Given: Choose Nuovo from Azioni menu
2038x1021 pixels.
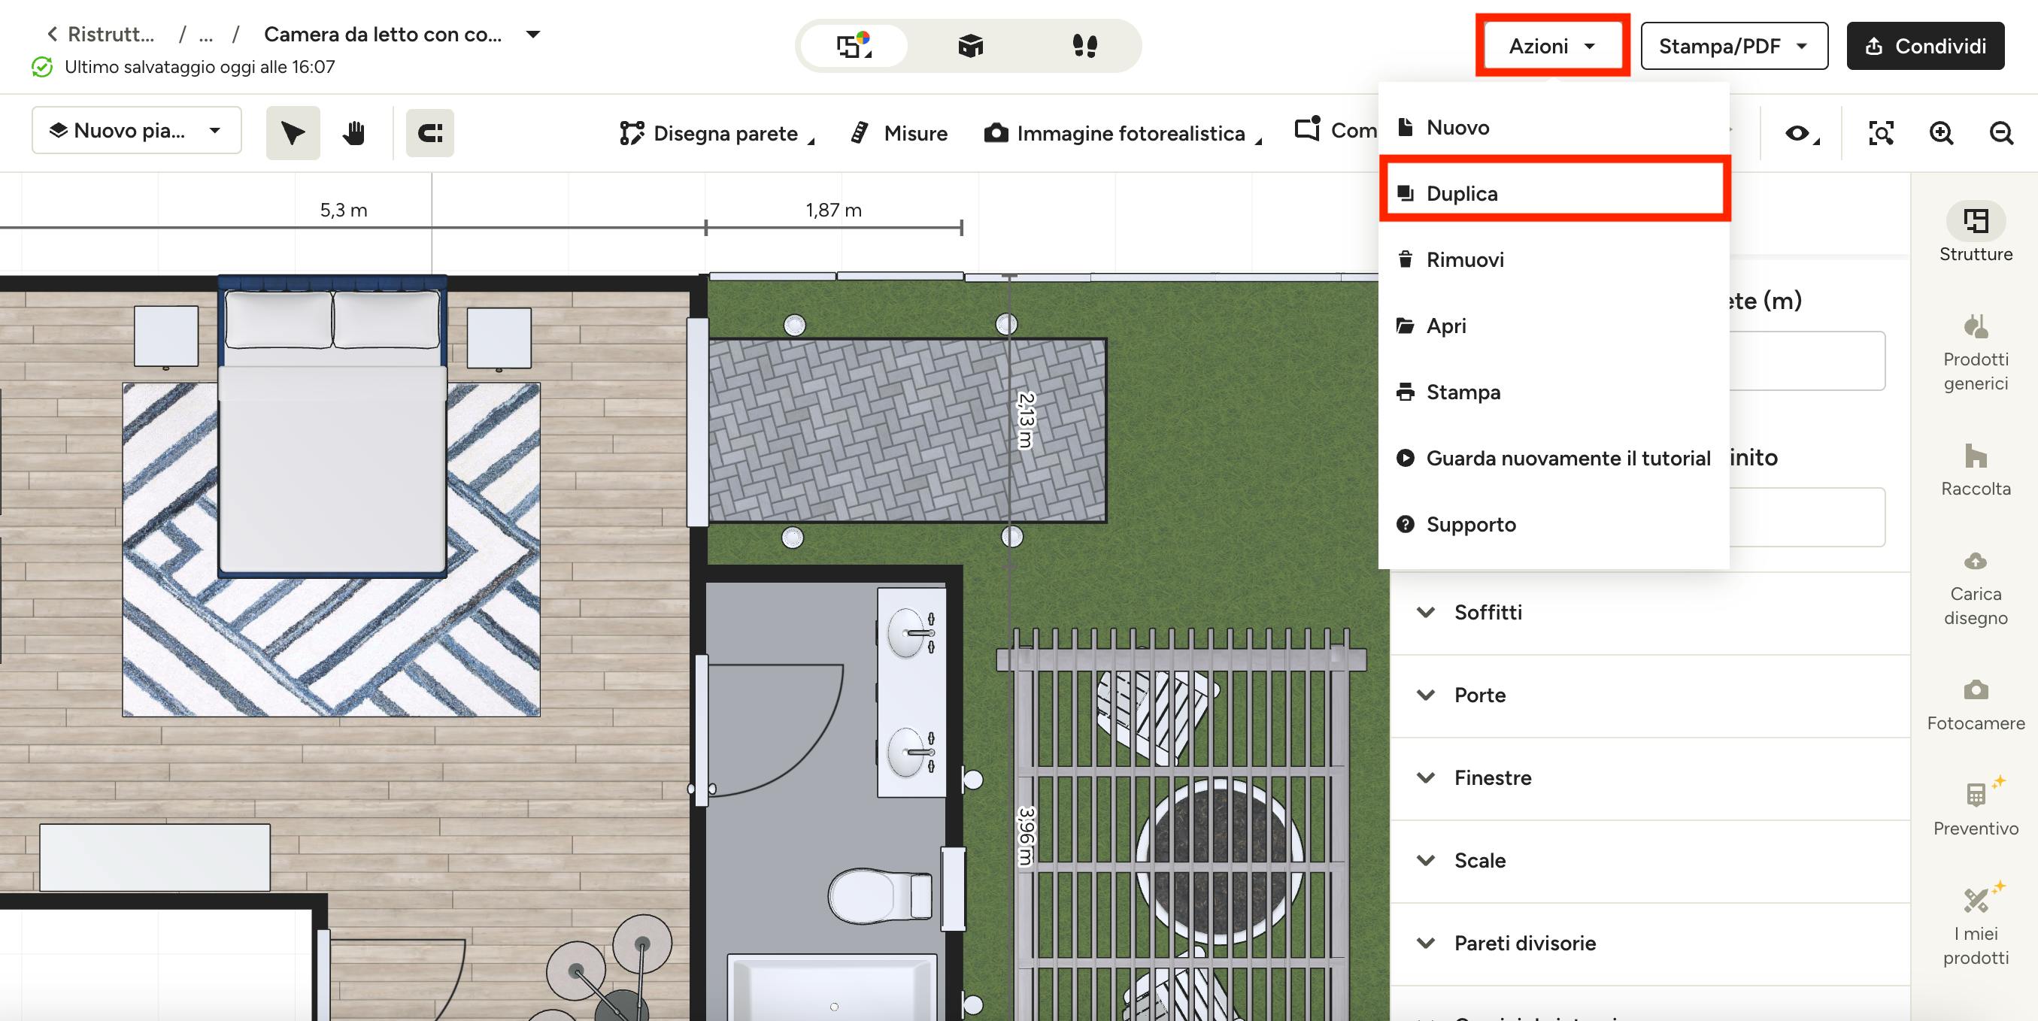Looking at the screenshot, I should pyautogui.click(x=1553, y=127).
